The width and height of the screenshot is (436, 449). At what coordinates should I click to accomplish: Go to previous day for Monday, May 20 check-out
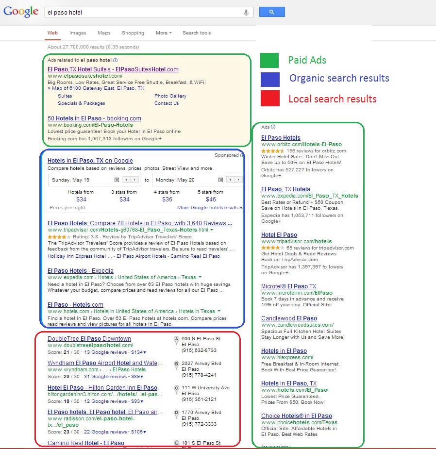230,180
